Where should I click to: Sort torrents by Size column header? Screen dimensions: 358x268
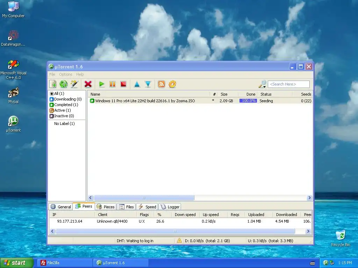[x=228, y=94]
